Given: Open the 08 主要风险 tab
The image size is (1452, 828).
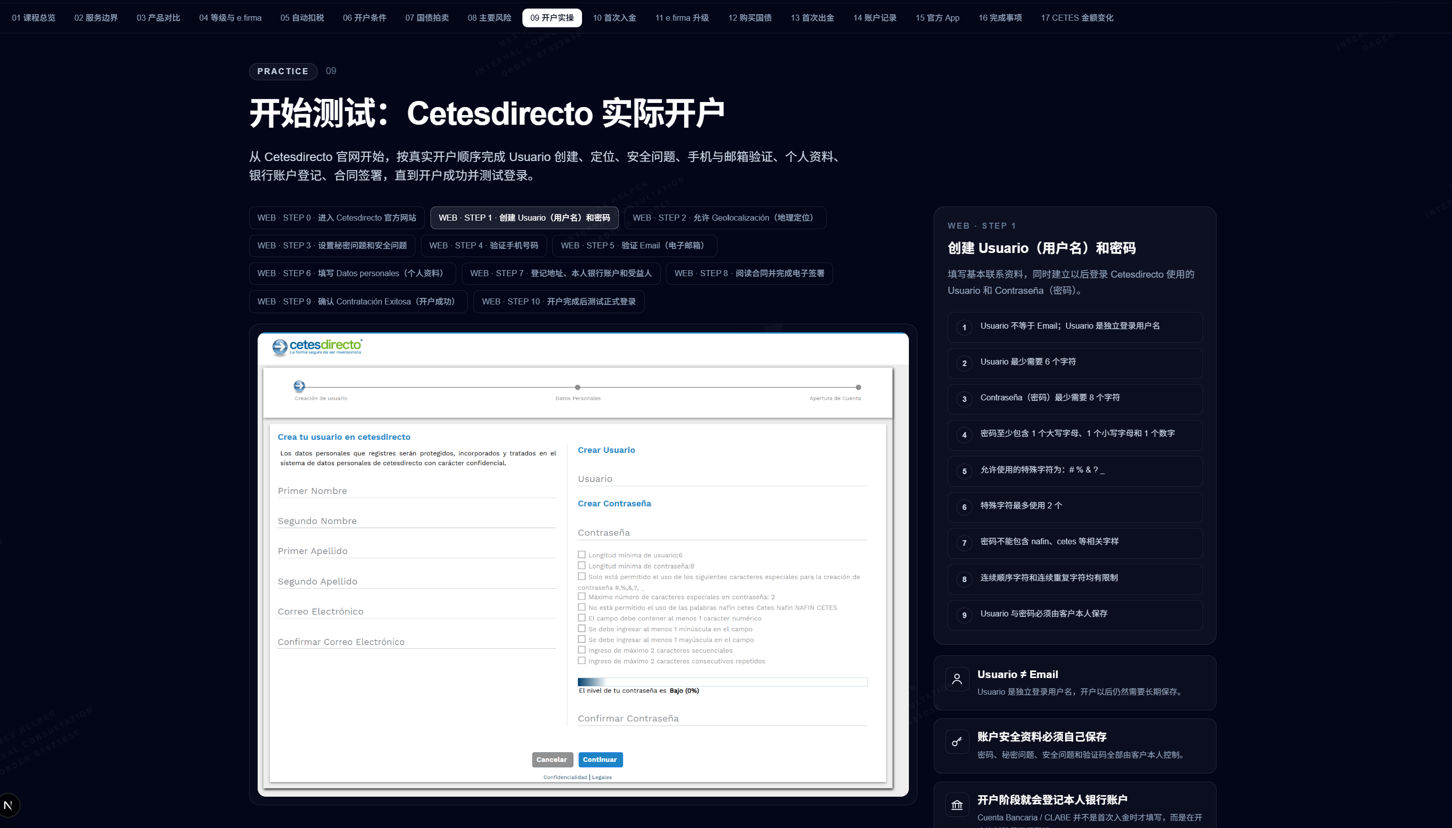Looking at the screenshot, I should pyautogui.click(x=490, y=18).
